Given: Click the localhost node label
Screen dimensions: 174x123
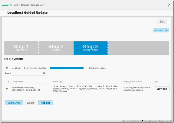Looking at the screenshot, I should [16, 68].
